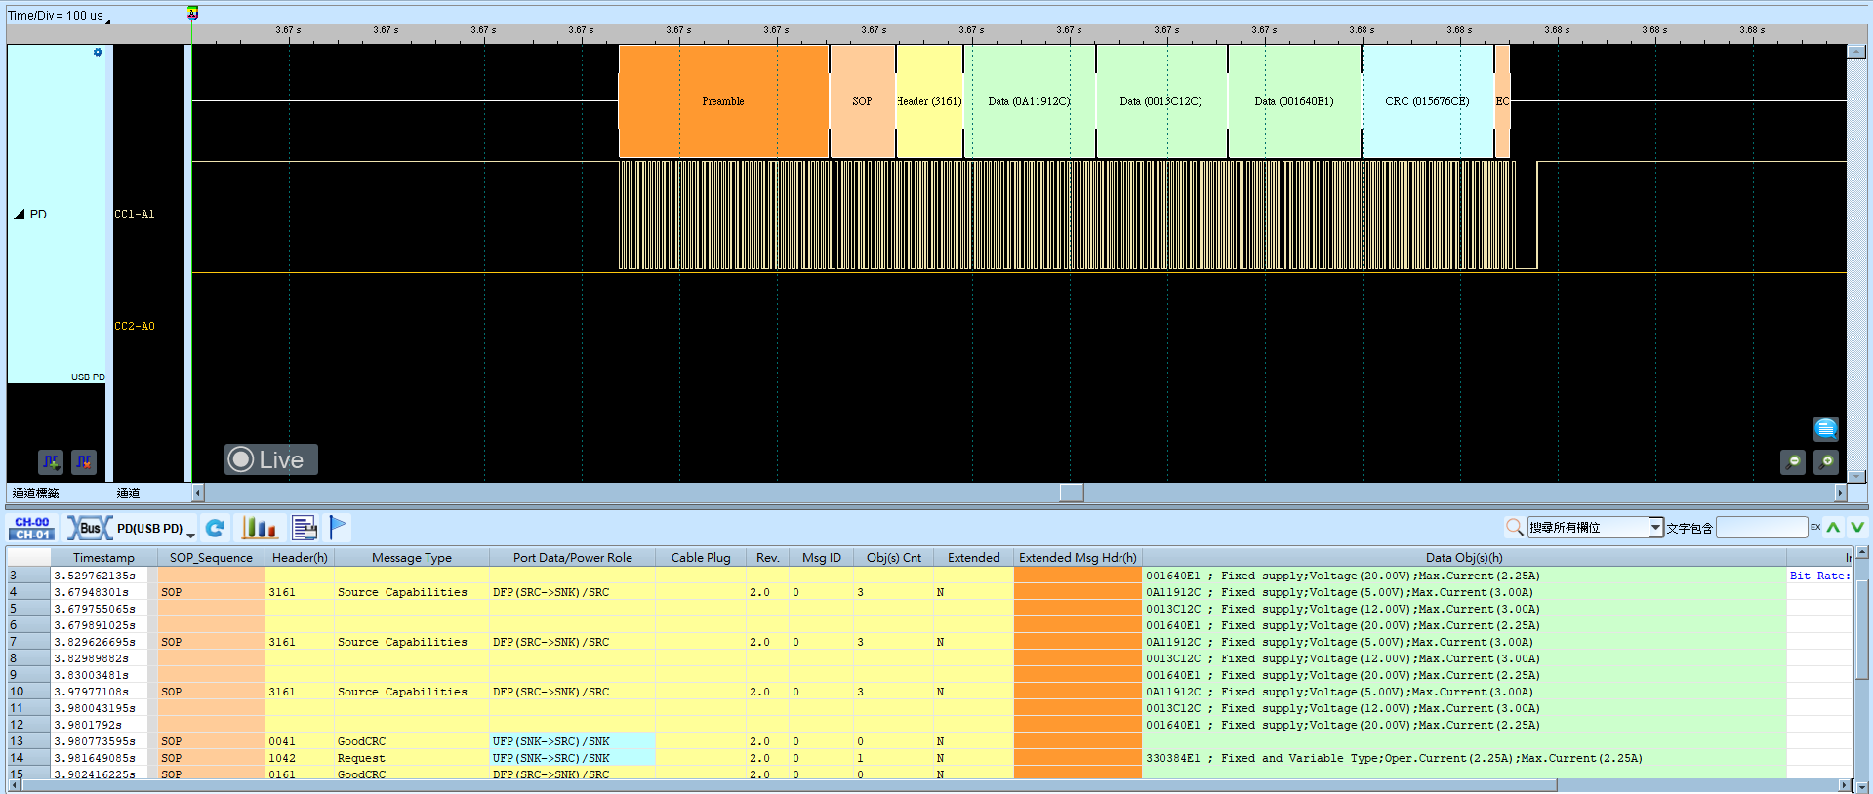This screenshot has height=794, width=1873.
Task: Click the search magnifier icon
Action: (1514, 528)
